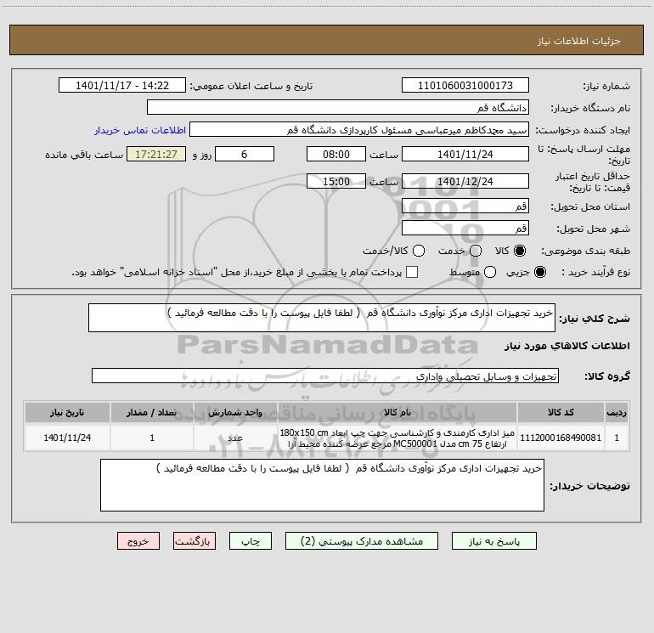
Task: Click the تاریخ نیاز column header
Action: click(67, 412)
